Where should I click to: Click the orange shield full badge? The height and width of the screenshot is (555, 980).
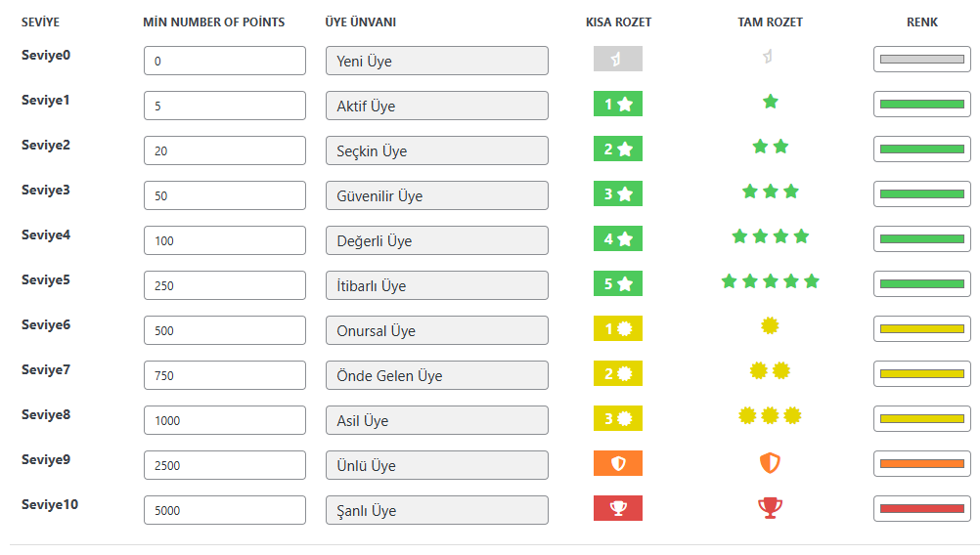(x=770, y=463)
